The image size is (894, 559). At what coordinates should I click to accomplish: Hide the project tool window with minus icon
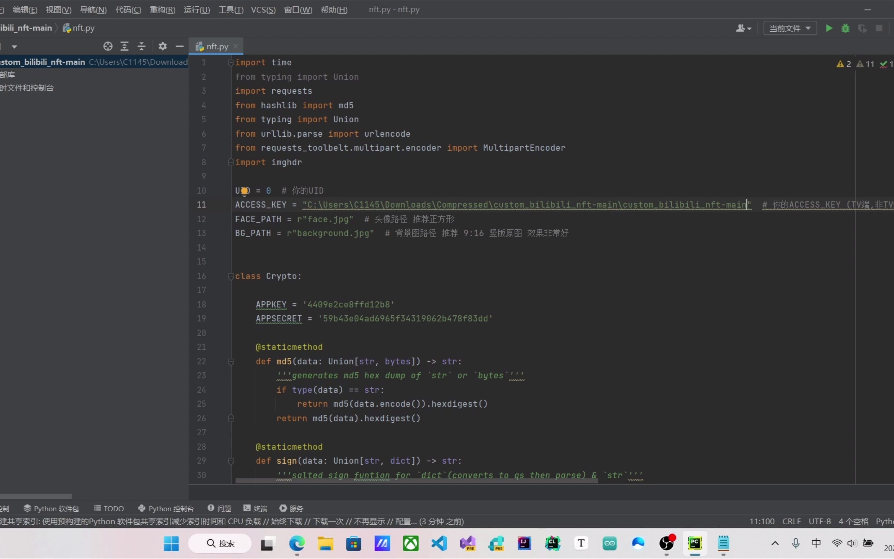tap(180, 46)
